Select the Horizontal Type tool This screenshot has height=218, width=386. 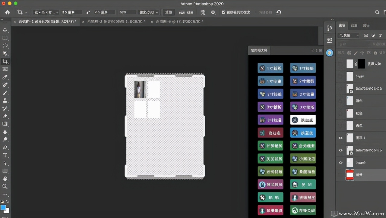[x=5, y=155]
